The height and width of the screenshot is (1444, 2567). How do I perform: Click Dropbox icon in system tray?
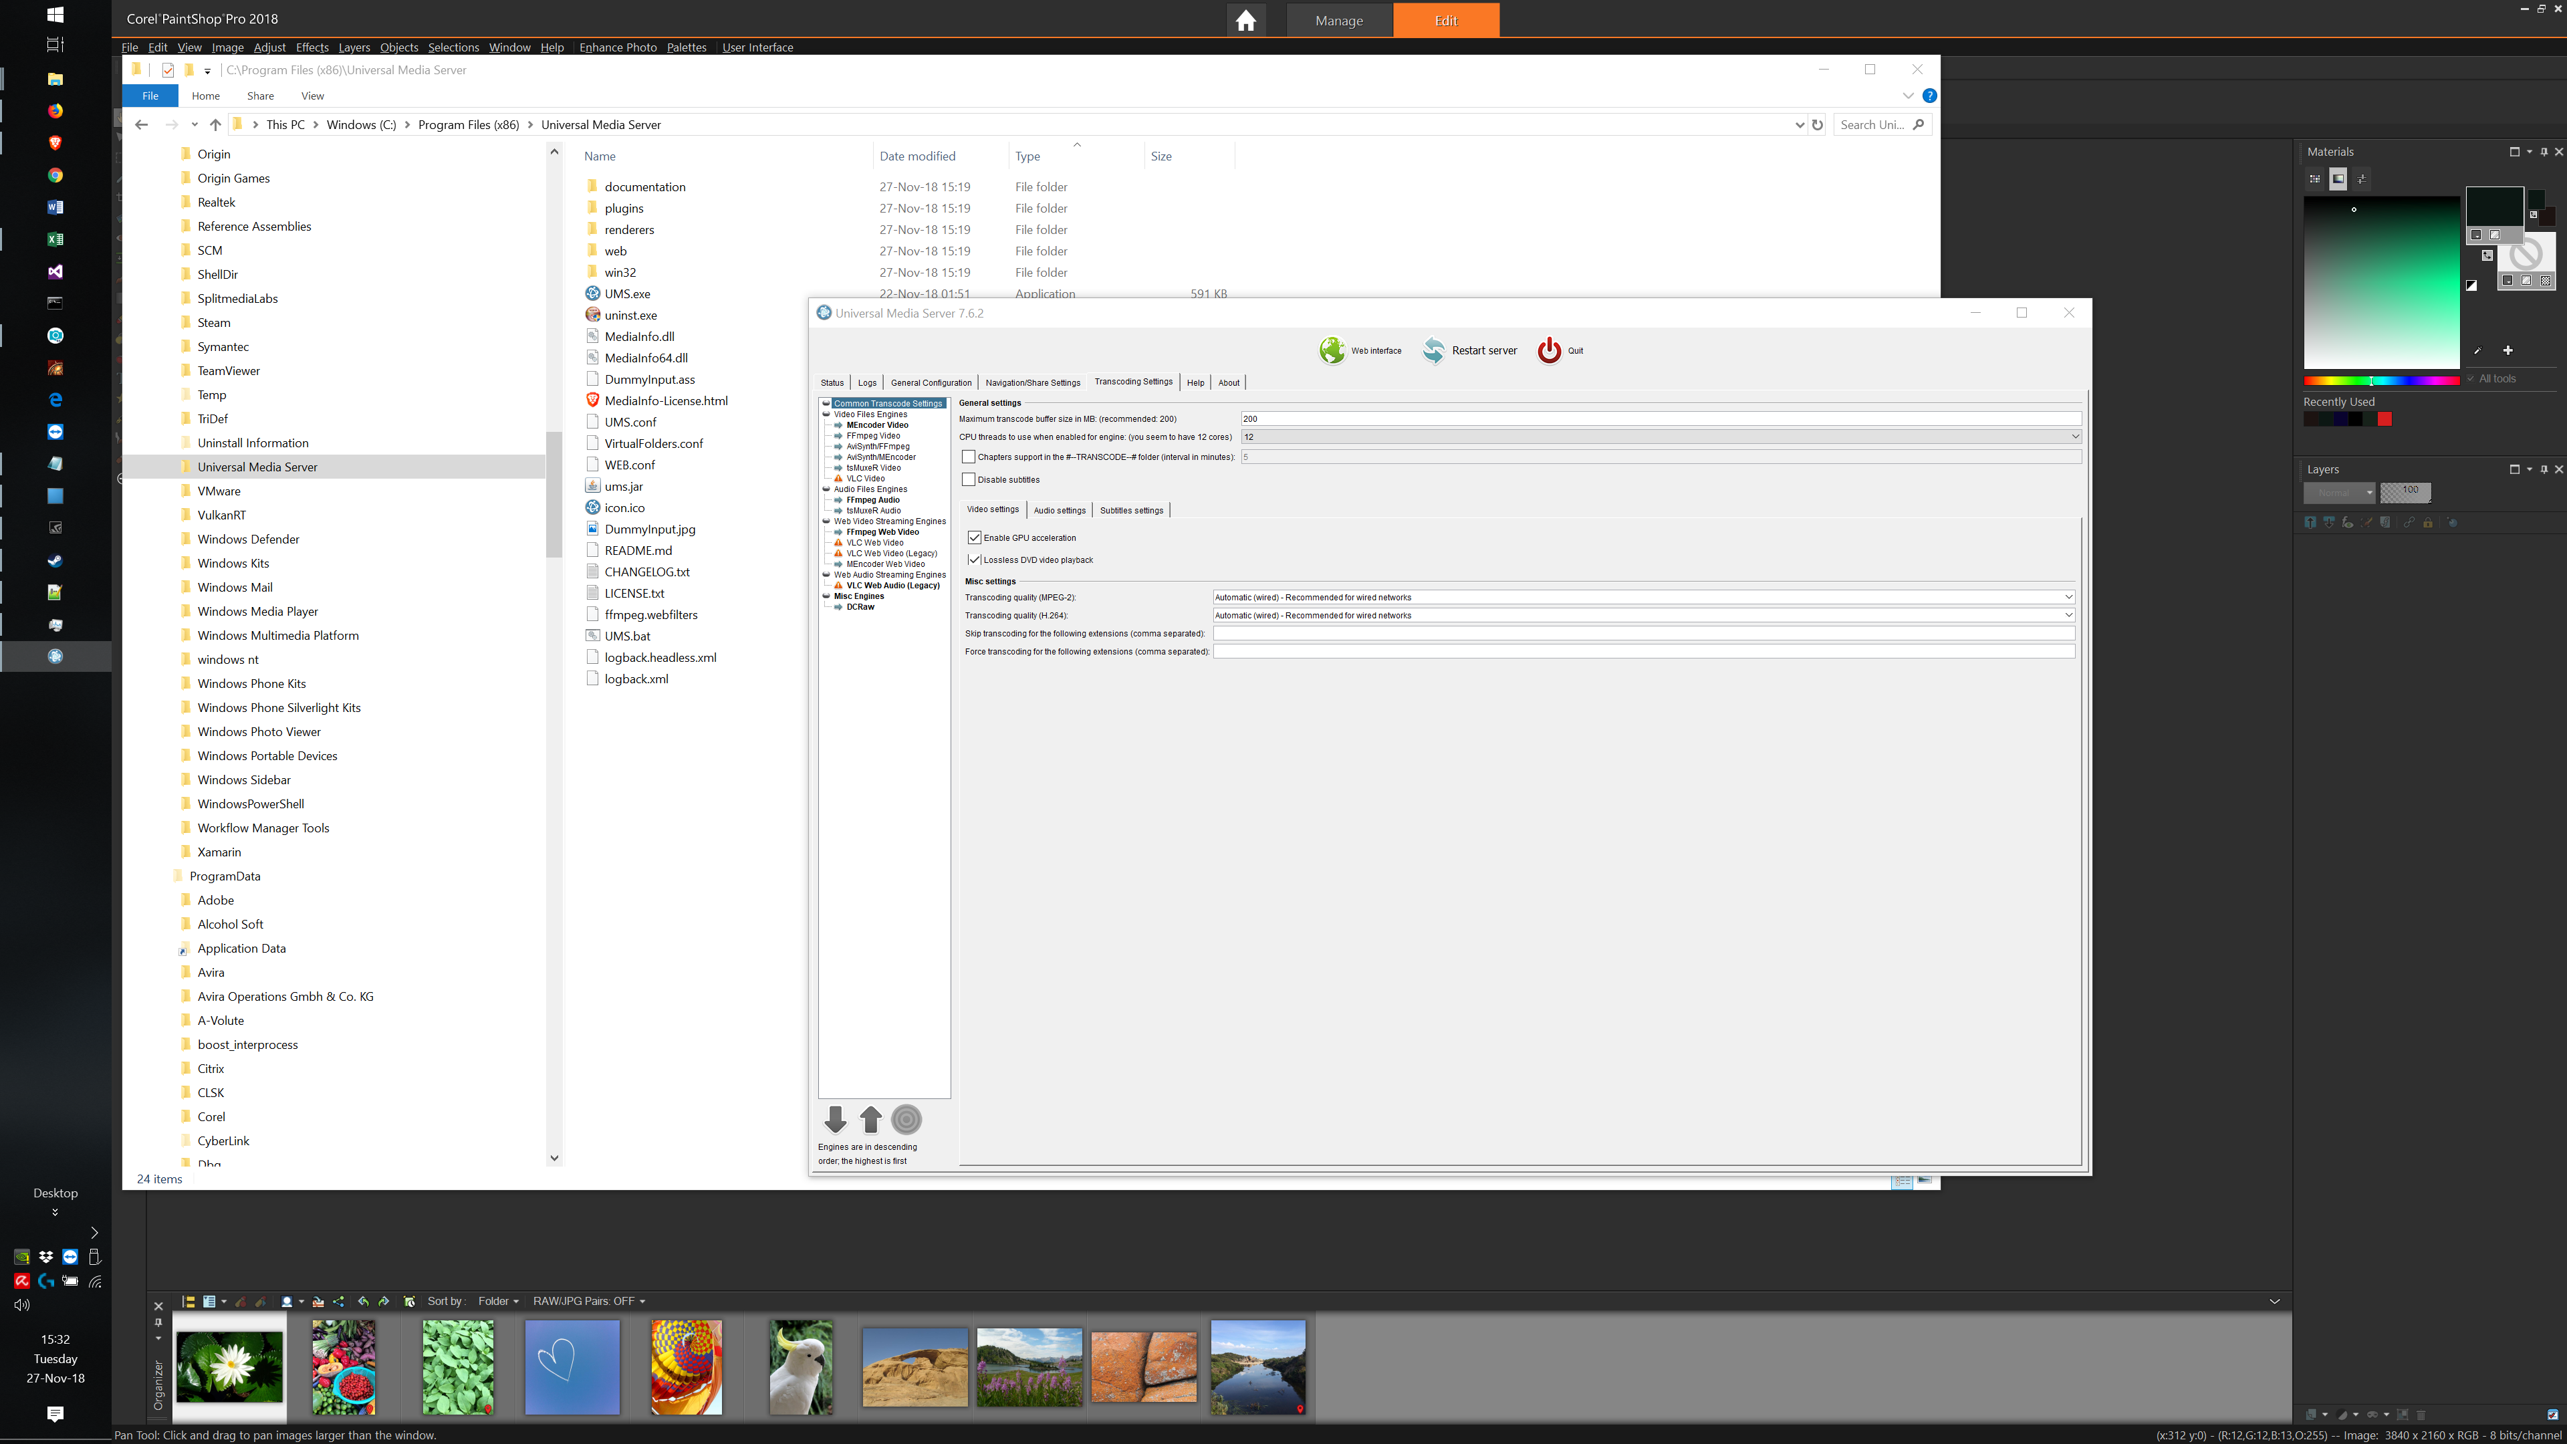(46, 1257)
